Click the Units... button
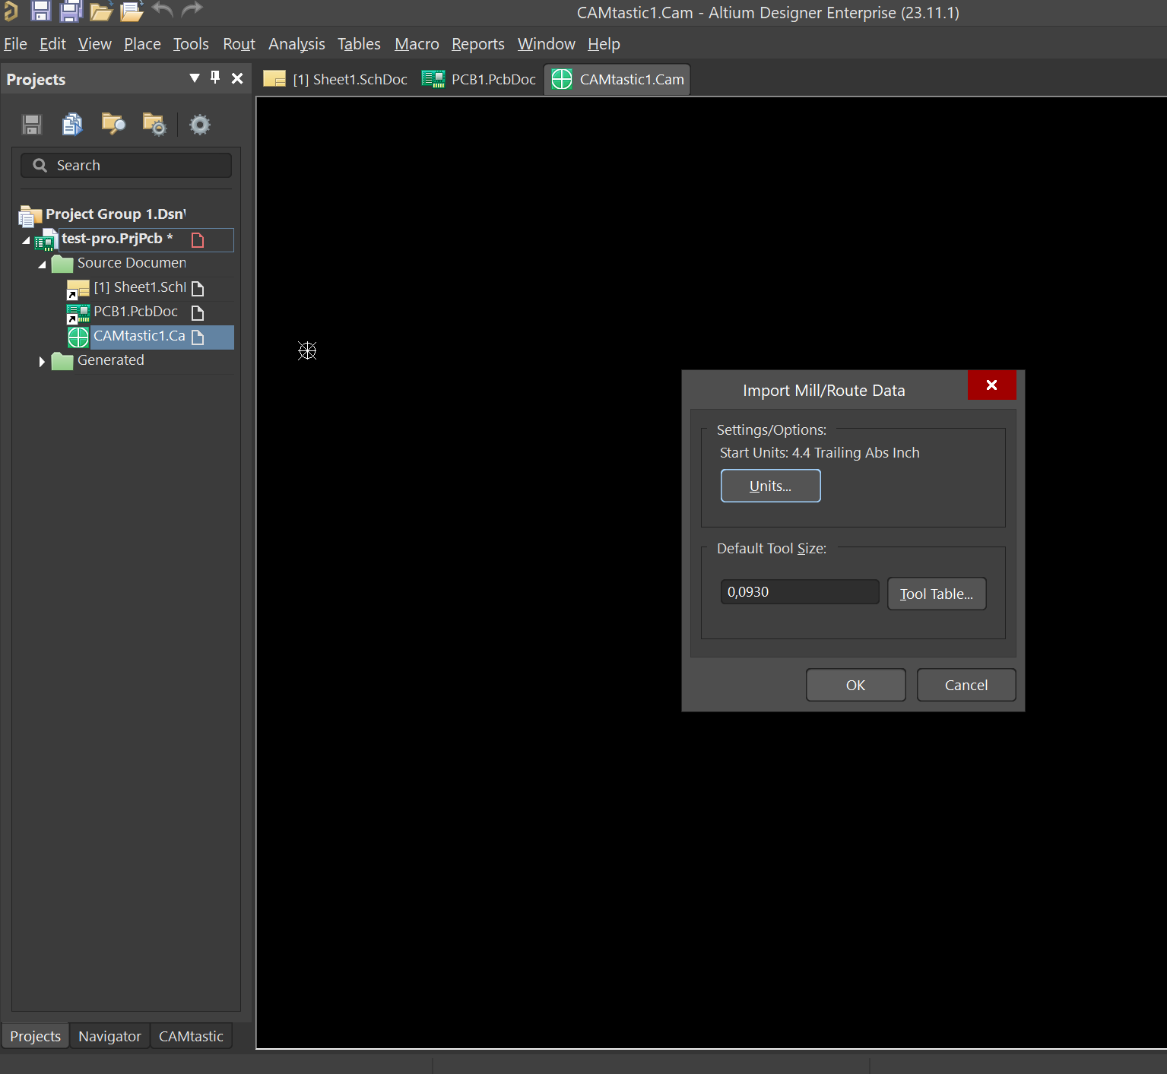 [x=770, y=486]
